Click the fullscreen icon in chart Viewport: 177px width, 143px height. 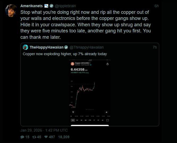107,120
